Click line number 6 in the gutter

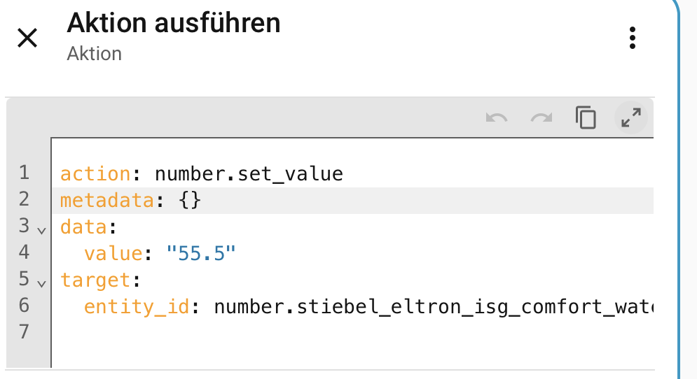point(25,306)
